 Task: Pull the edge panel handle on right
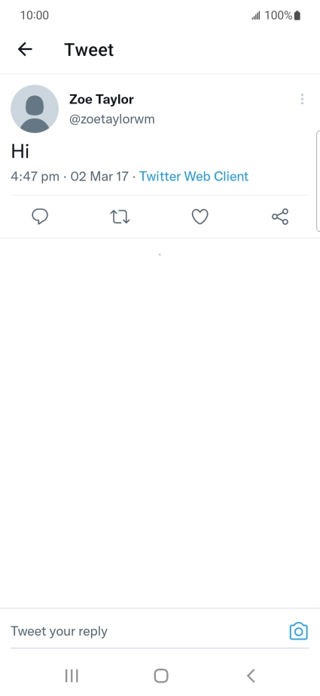point(318,180)
